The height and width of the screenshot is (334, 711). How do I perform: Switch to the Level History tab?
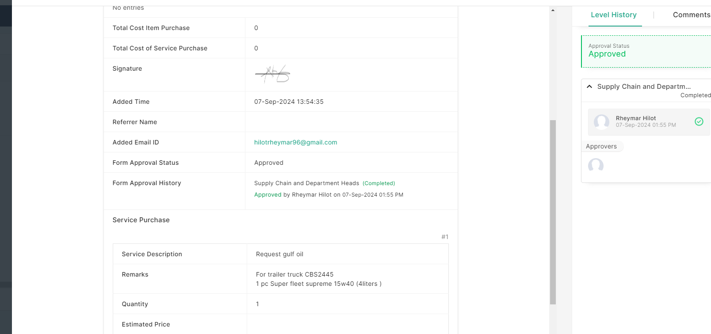tap(613, 15)
